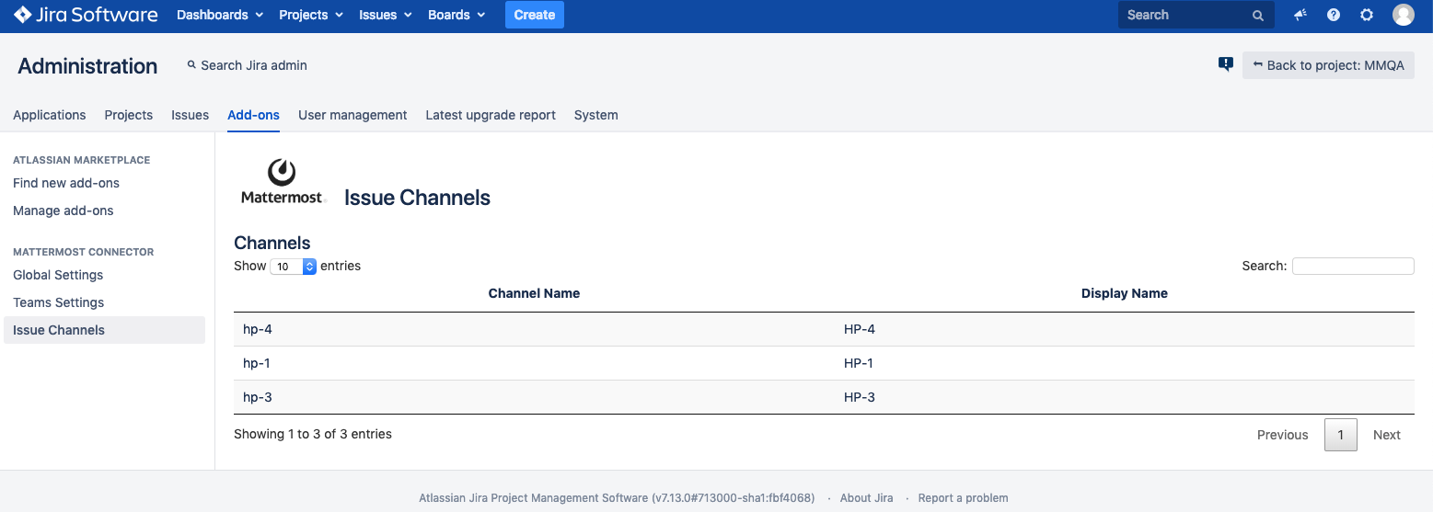Image resolution: width=1433 pixels, height=512 pixels.
Task: Open the Show entries count dropdown
Action: point(293,267)
